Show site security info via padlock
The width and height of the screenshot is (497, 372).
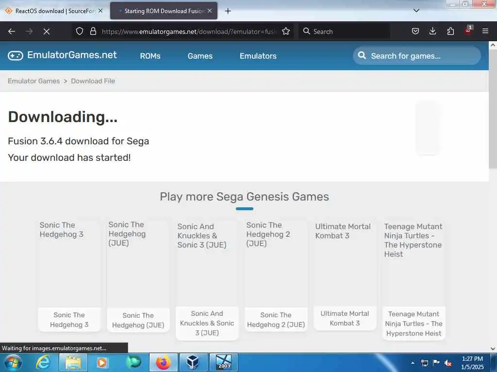pyautogui.click(x=93, y=31)
